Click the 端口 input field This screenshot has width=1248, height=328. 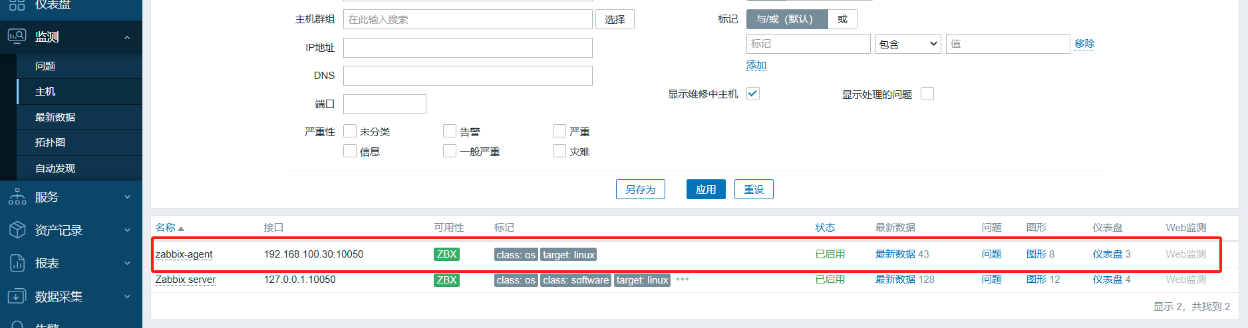point(385,104)
